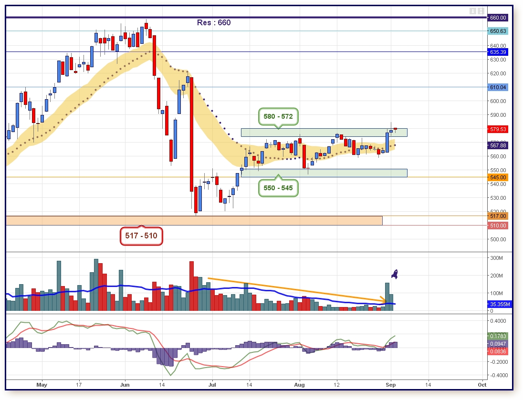The image size is (523, 400).
Task: Select the orange downtrend arrow on volume
Action: click(296, 290)
